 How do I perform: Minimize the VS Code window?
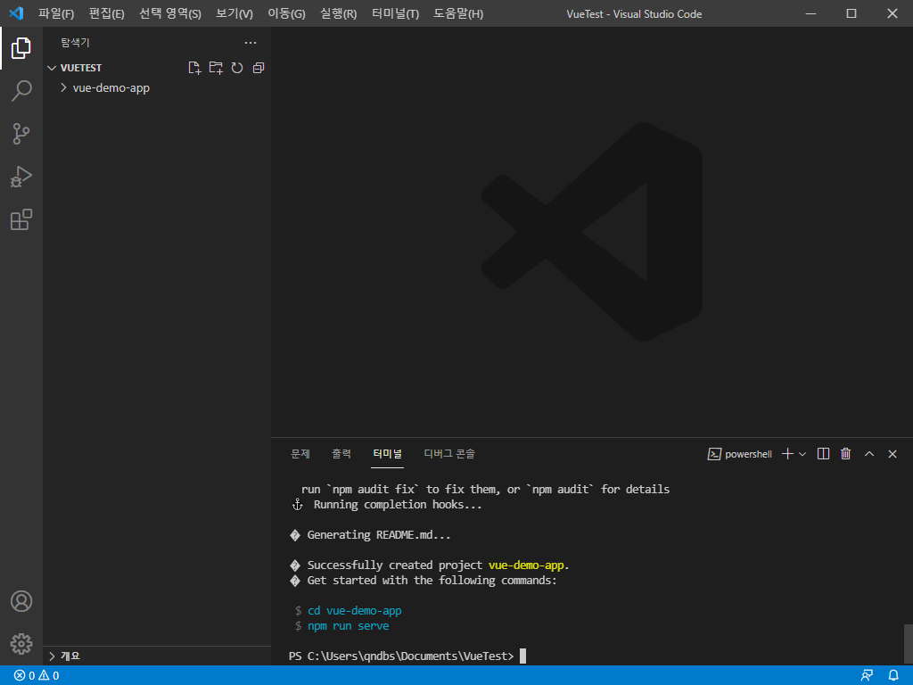[x=810, y=13]
